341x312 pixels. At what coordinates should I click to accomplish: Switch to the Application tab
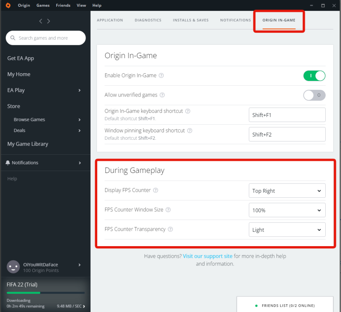pos(110,20)
